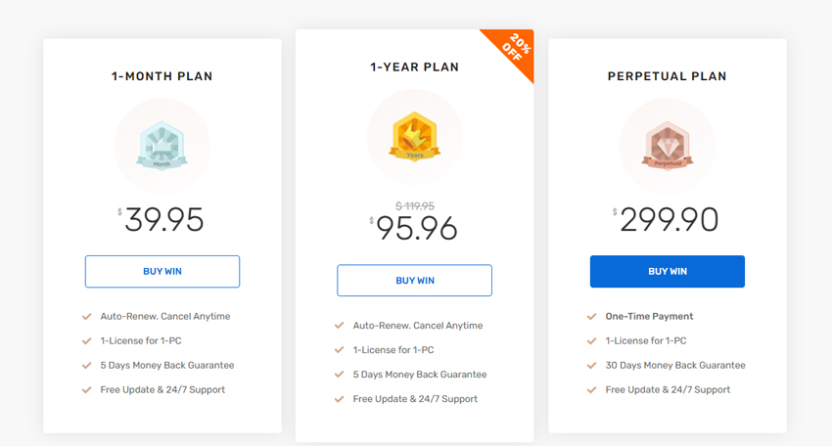Image resolution: width=832 pixels, height=446 pixels.
Task: Click 5 Days Money Back Guarantee in 1-Month plan
Action: coord(167,366)
